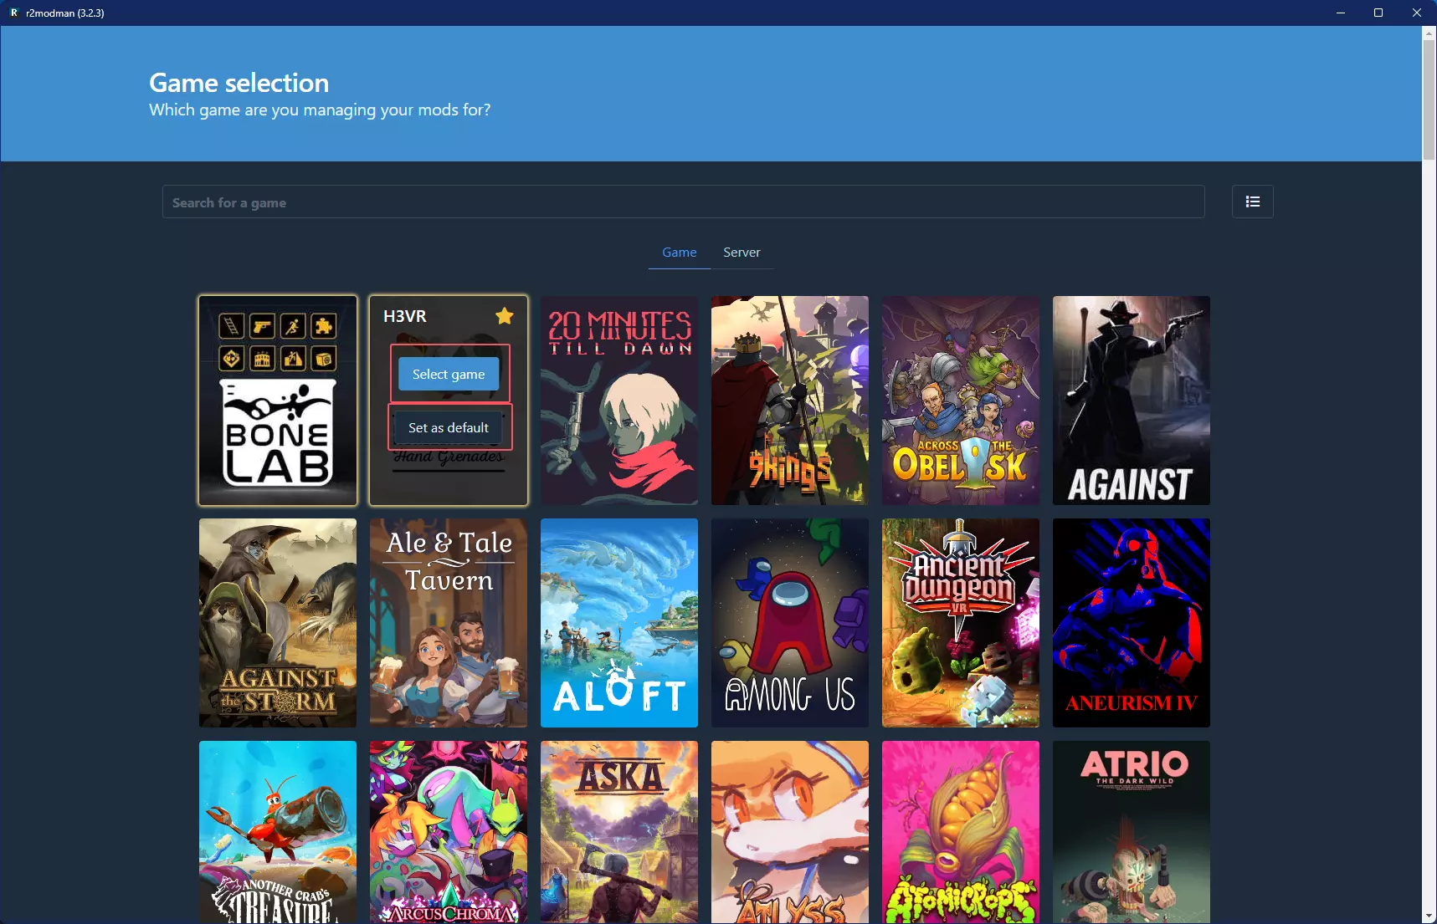
Task: Open the Game tab
Action: click(x=679, y=253)
